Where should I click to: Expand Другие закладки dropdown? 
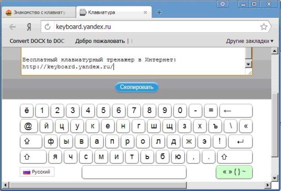[250, 41]
